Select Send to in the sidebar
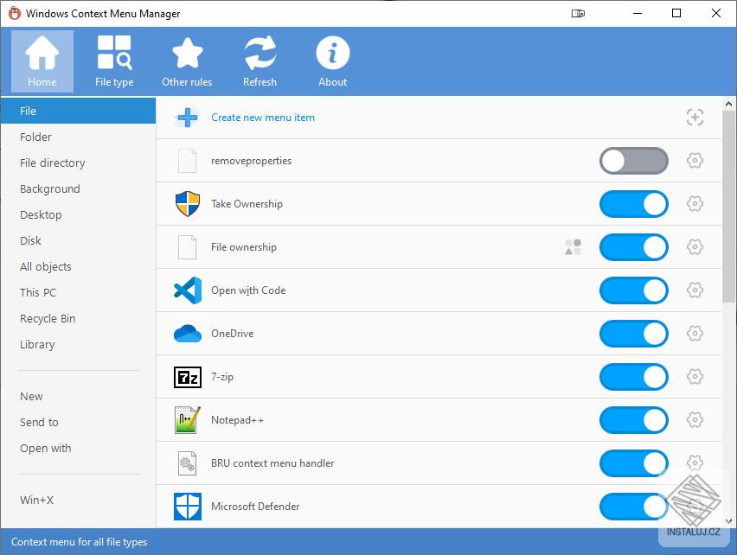The height and width of the screenshot is (555, 737). click(78, 422)
